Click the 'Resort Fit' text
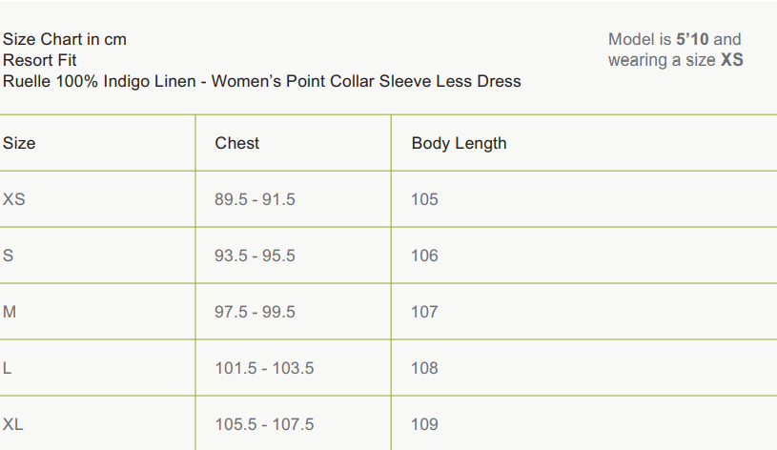This screenshot has width=777, height=450. 40,60
